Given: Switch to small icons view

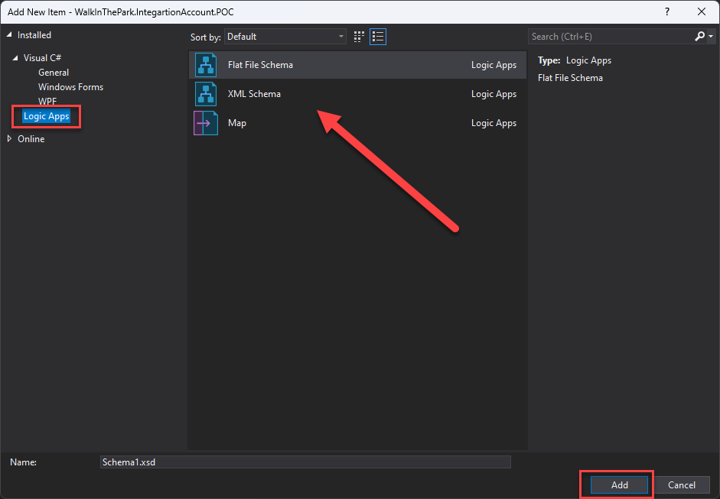Looking at the screenshot, I should (360, 37).
